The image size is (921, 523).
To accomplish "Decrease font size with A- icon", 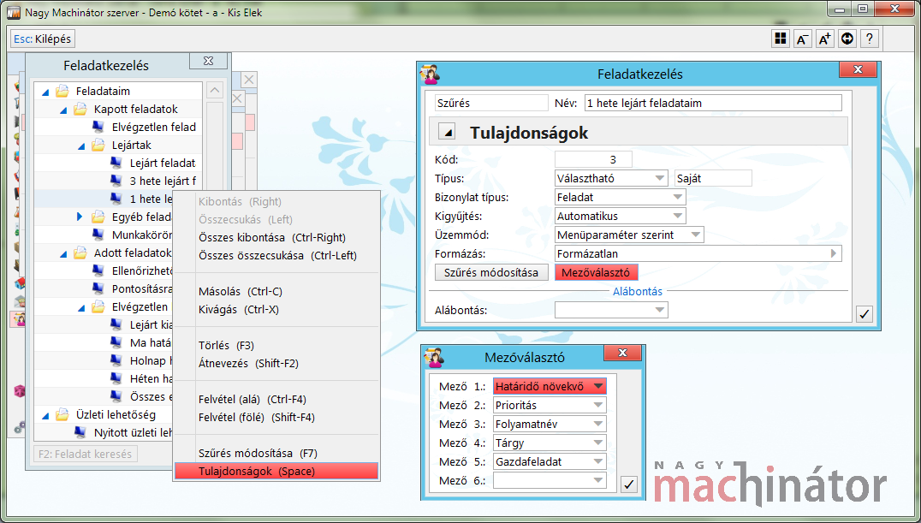I will click(x=802, y=39).
